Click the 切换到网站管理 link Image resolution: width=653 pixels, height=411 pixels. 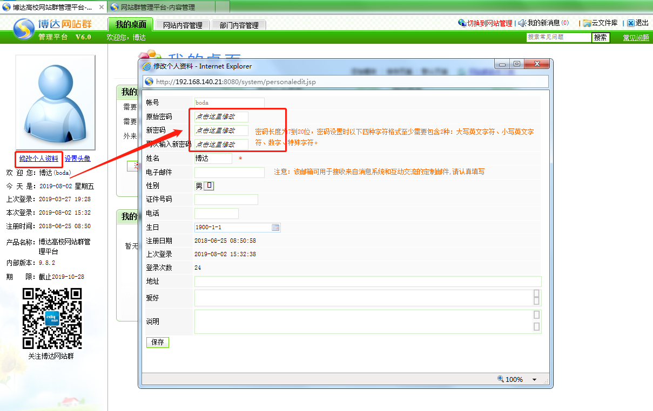[490, 23]
